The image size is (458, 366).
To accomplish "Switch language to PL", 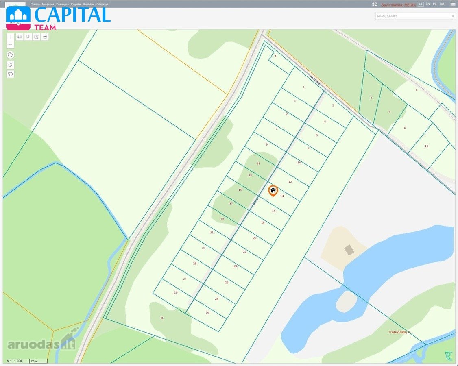I will (x=435, y=4).
